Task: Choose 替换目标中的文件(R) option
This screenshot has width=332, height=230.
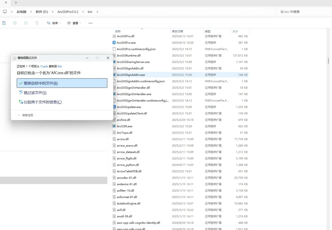Action: pos(62,83)
